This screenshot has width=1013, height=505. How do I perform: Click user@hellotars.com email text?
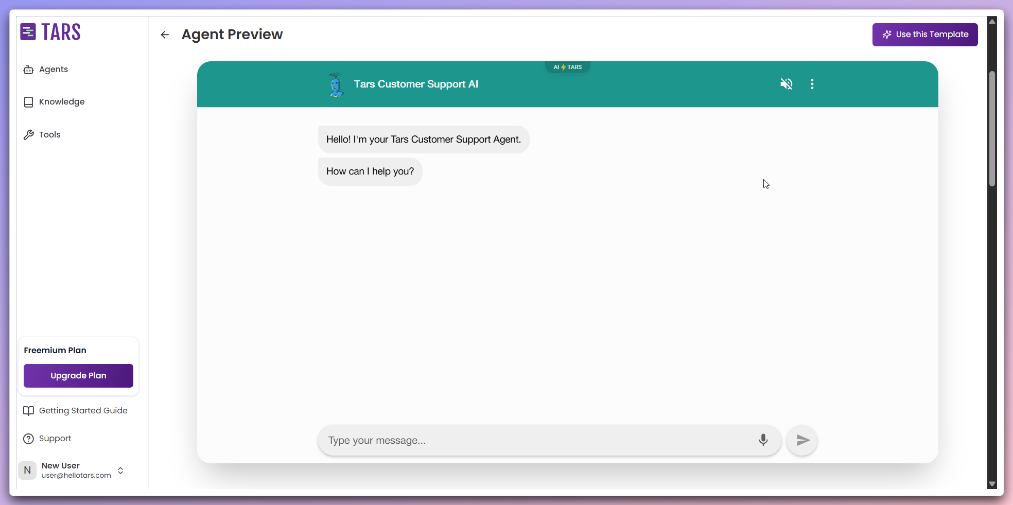(x=76, y=475)
